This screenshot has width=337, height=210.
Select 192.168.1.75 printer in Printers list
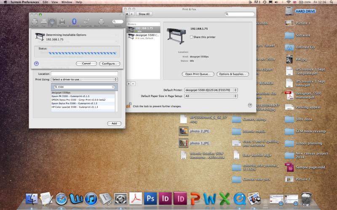[x=144, y=29]
